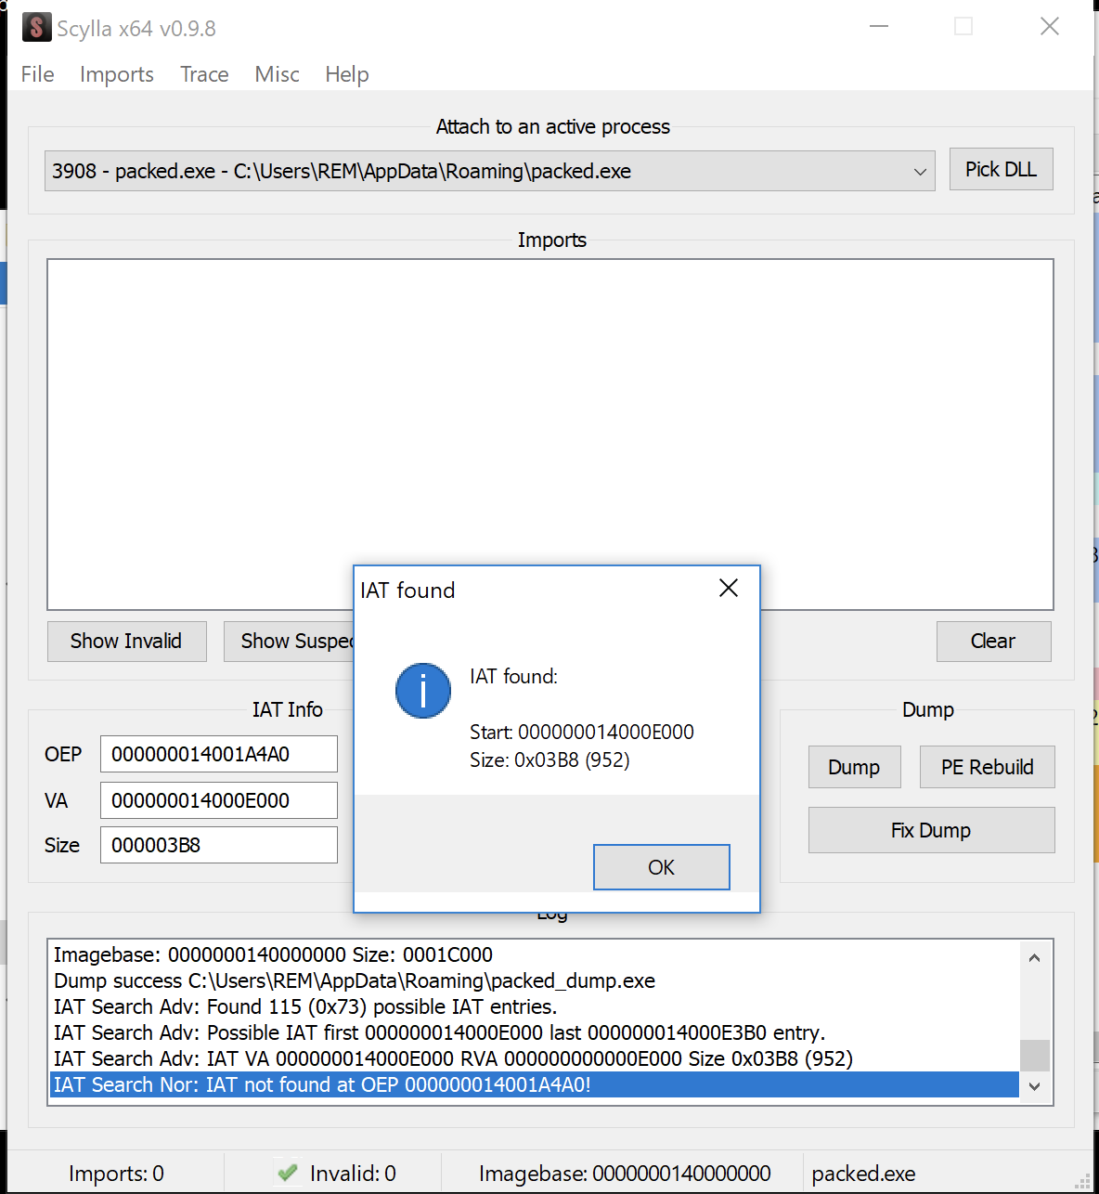Click the log scrollbar thumb
Image resolution: width=1099 pixels, height=1194 pixels.
point(1034,1055)
